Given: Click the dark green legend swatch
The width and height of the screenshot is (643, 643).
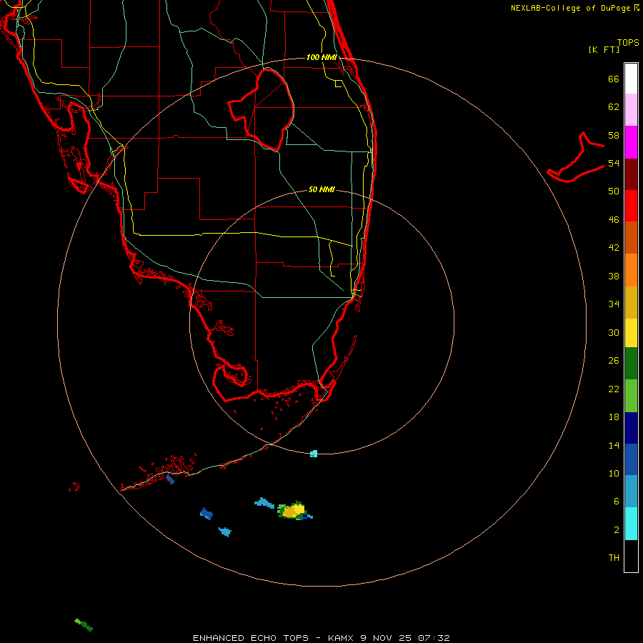Looking at the screenshot, I should (x=631, y=364).
